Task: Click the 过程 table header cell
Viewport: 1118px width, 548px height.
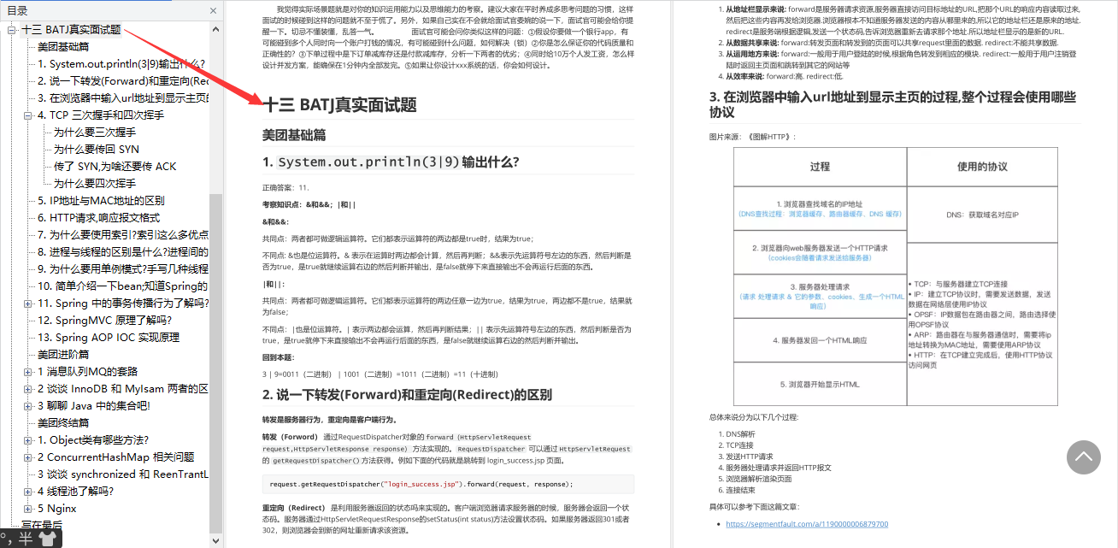Action: pos(820,167)
